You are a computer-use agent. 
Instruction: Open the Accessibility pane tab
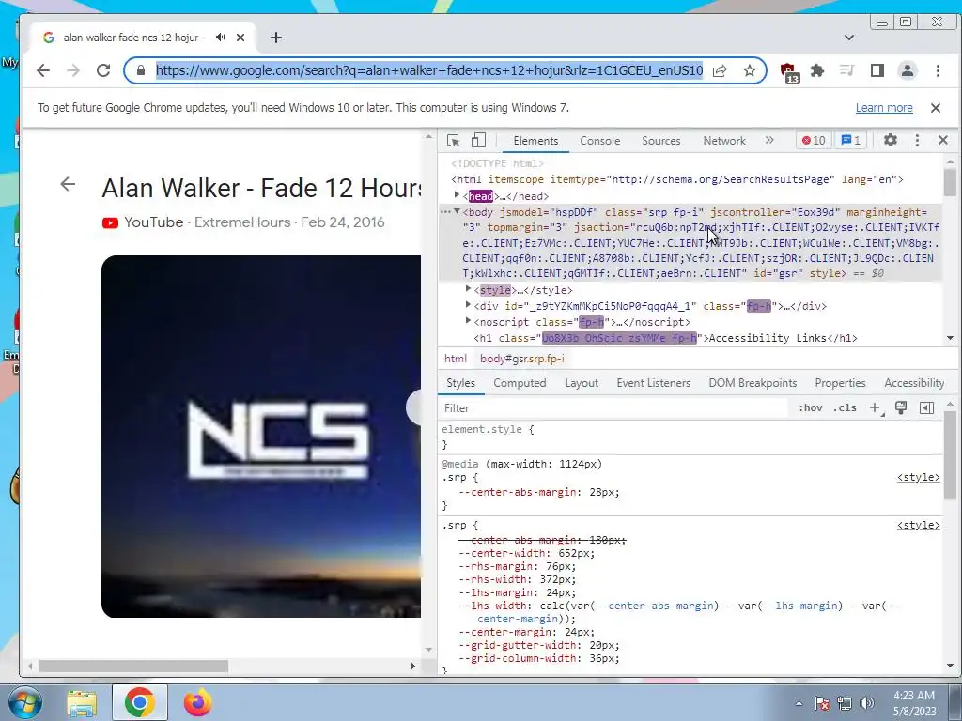click(x=914, y=383)
